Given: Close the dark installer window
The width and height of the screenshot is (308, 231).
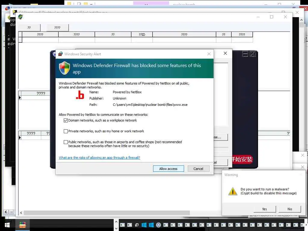Looking at the screenshot, I should pyautogui.click(x=253, y=54).
